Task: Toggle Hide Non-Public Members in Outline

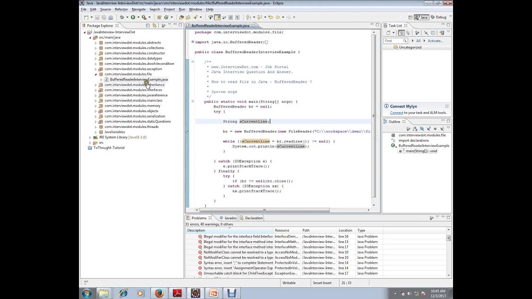Action: pos(435,129)
